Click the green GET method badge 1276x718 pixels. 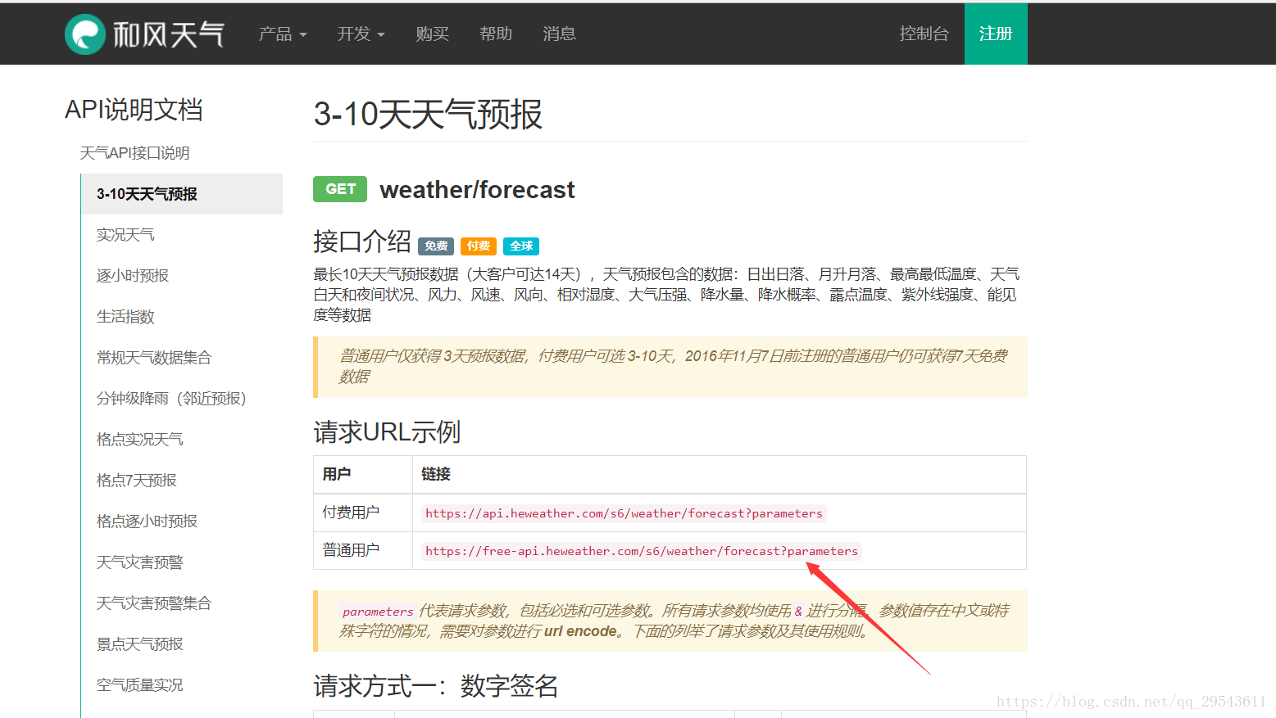click(x=340, y=189)
